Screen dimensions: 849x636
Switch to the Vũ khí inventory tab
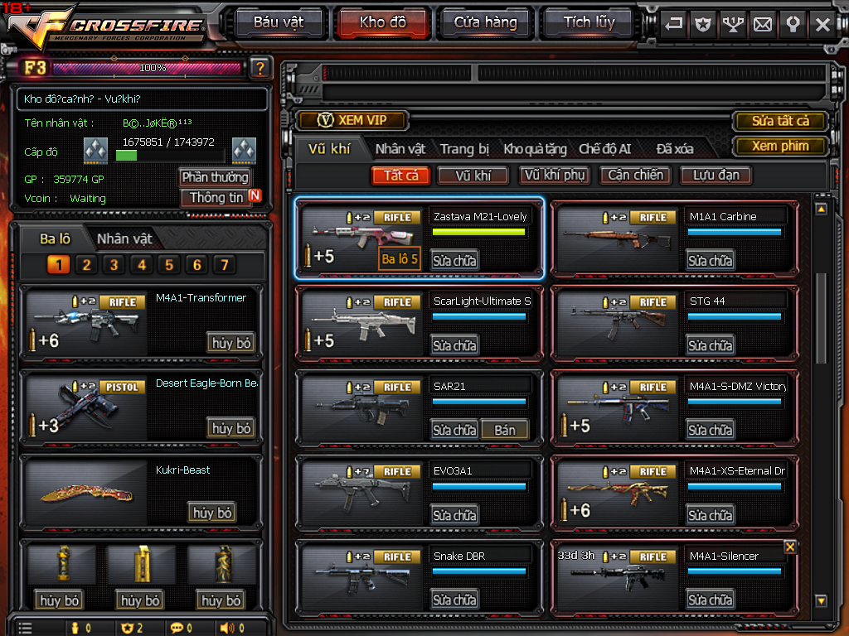[329, 149]
